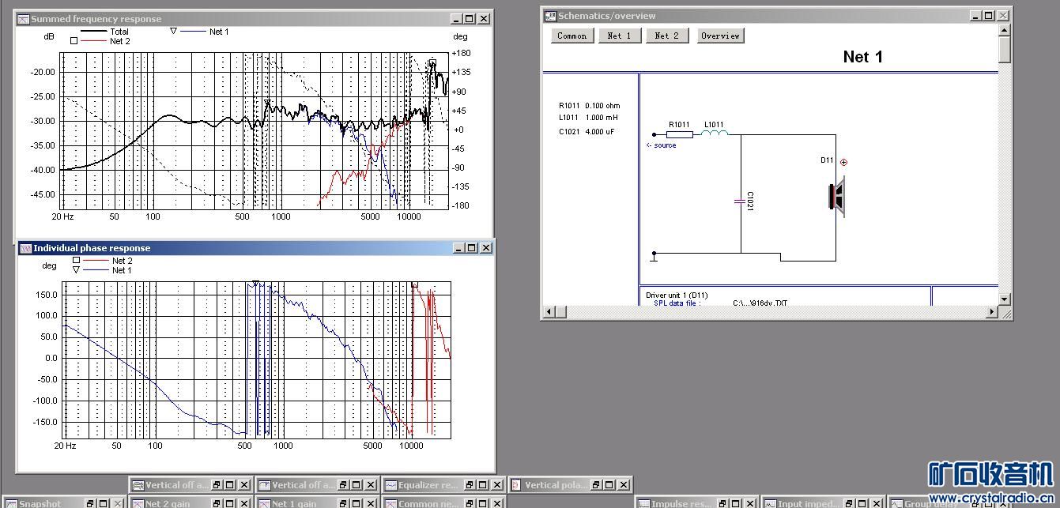Click the Schematics/overview title bar icon

coord(550,16)
